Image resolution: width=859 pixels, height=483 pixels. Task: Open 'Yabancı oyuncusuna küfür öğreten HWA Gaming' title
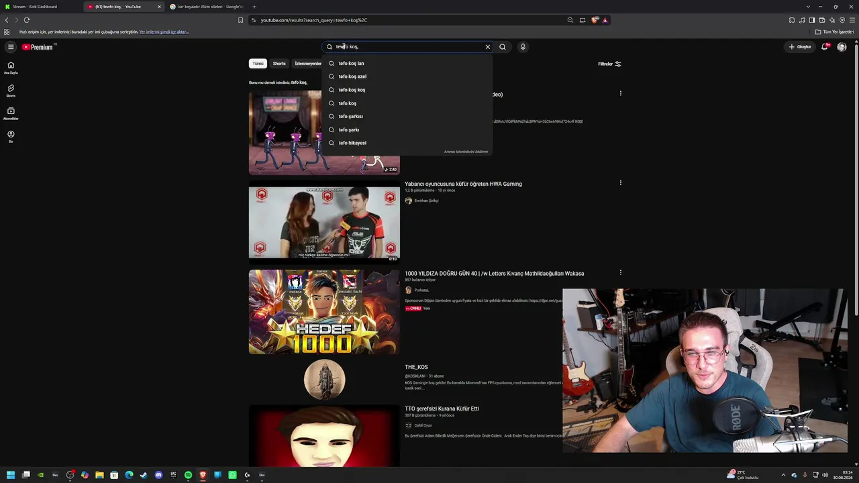coord(463,184)
